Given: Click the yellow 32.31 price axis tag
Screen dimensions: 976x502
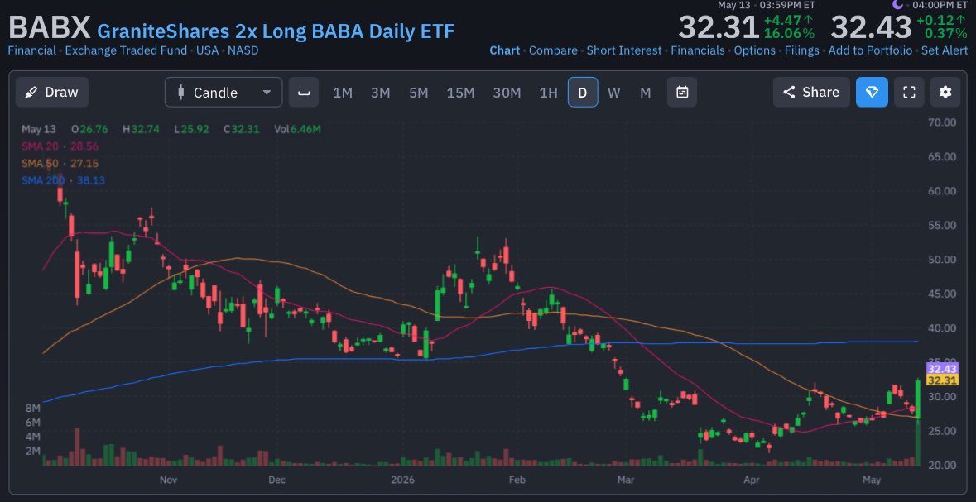Looking at the screenshot, I should [941, 380].
